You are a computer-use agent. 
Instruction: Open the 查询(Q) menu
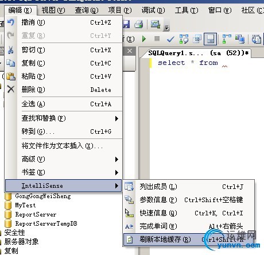point(87,10)
